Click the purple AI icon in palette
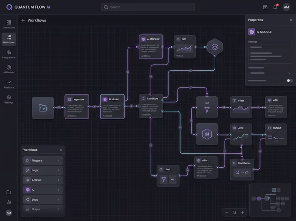The height and width of the screenshot is (221, 296). pyautogui.click(x=28, y=190)
